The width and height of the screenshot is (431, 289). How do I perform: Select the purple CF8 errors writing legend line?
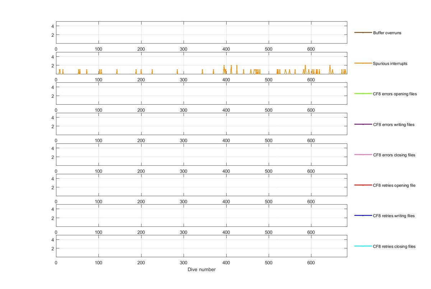(x=363, y=124)
